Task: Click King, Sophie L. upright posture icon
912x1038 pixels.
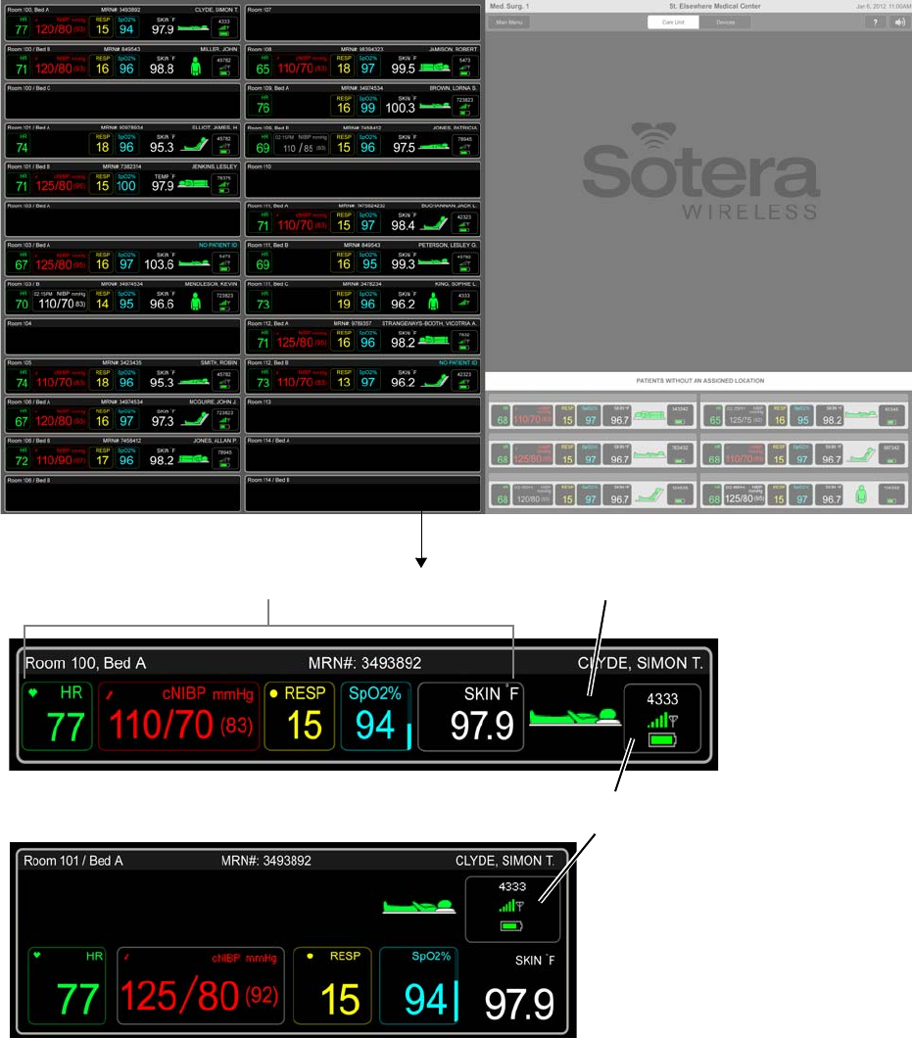Action: 433,302
